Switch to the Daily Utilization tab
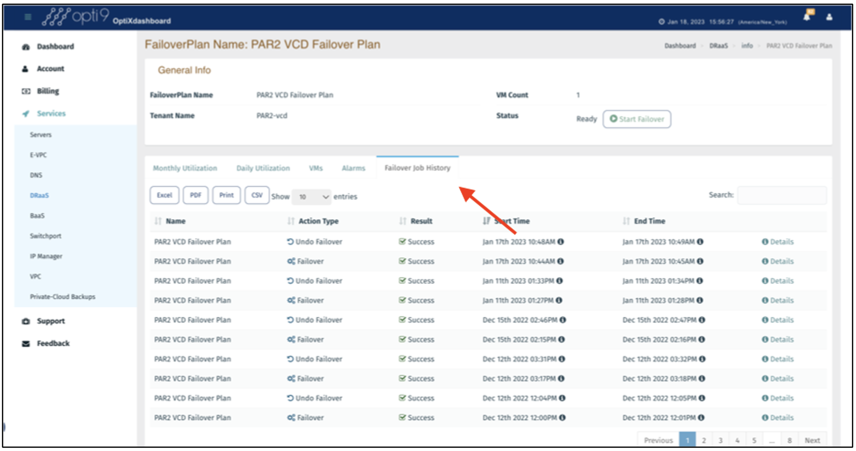This screenshot has height=451, width=856. 263,168
